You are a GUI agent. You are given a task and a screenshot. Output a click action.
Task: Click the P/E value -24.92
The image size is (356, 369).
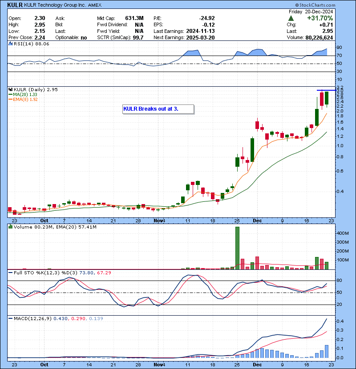tap(207, 18)
